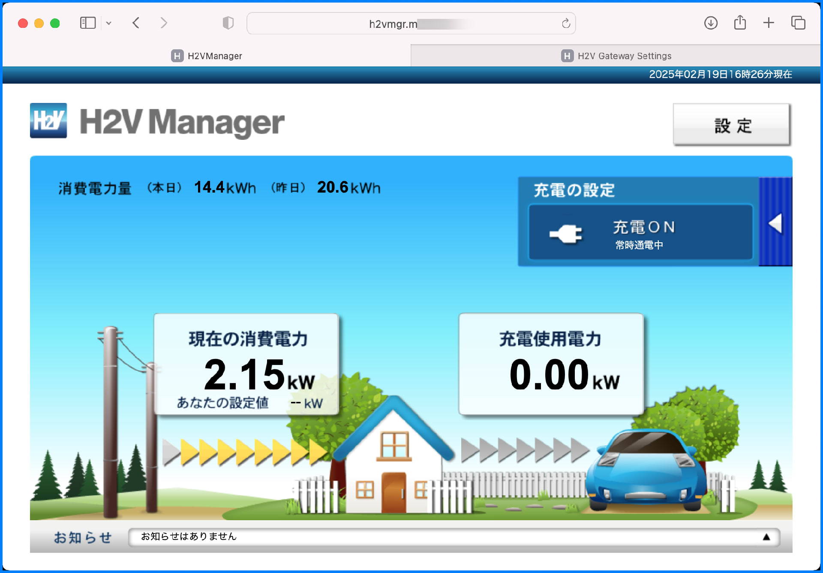Select the 現在の消費電力 2.15 kW card

pos(246,364)
